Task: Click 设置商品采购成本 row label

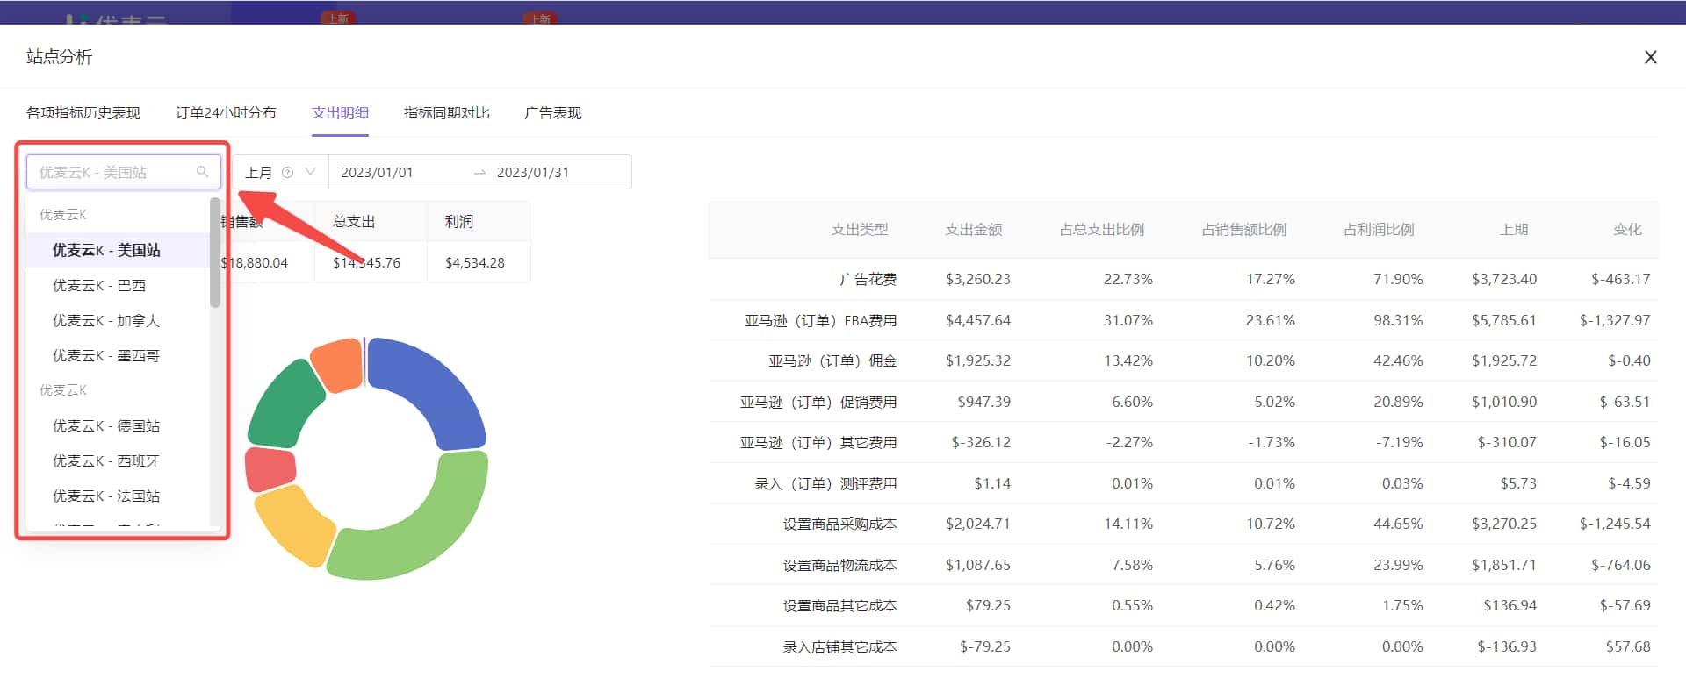Action: point(839,524)
